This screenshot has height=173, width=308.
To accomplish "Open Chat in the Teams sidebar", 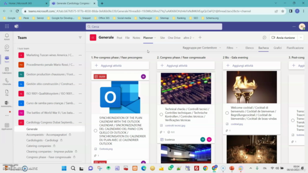I will [7, 48].
